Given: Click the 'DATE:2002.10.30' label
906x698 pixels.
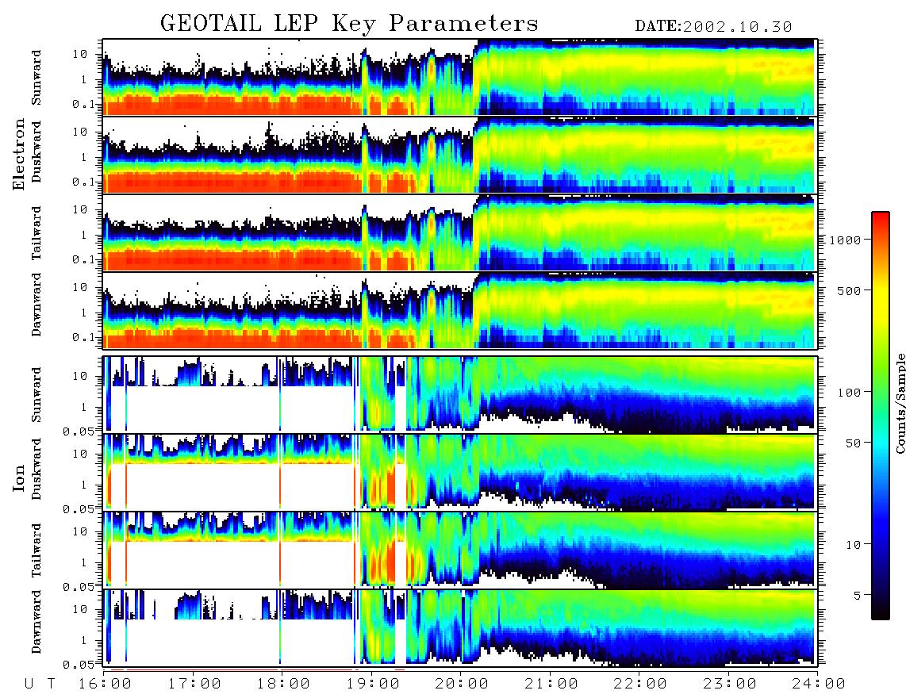Looking at the screenshot, I should pos(713,26).
